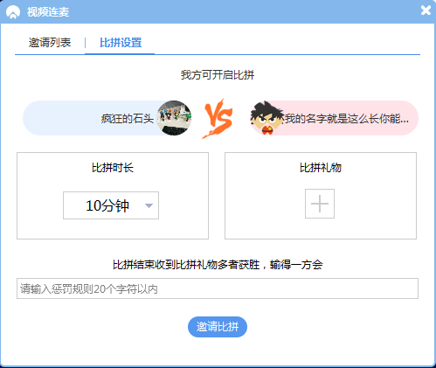This screenshot has width=436, height=368.
Task: Click 疯狂的石头 circular avatar photo
Action: pos(174,118)
